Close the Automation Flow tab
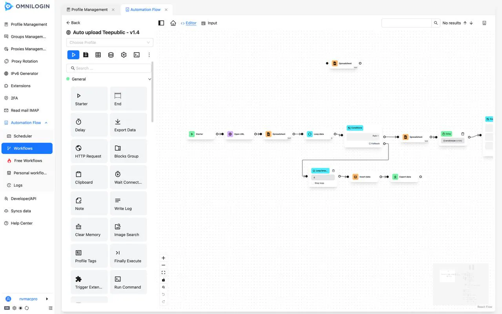502x314 pixels. tap(166, 10)
